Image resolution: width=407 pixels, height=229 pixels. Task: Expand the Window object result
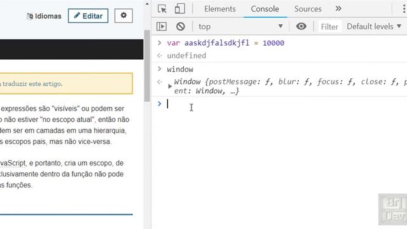pyautogui.click(x=170, y=87)
